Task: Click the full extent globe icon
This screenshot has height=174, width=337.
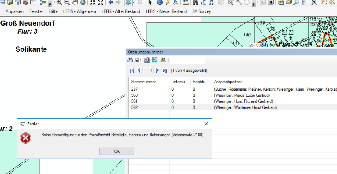Action: (83, 2)
